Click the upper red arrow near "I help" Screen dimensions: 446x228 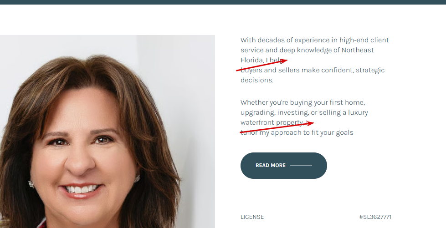tap(261, 65)
